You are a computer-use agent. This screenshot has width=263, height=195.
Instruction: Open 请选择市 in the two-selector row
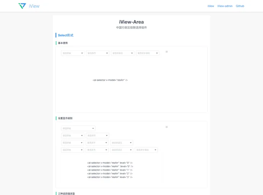point(97,136)
